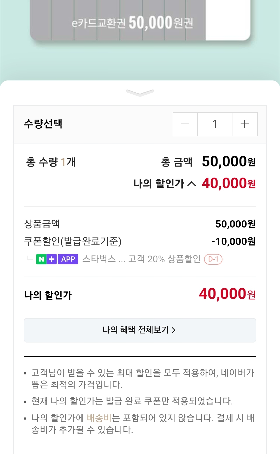Image resolution: width=280 pixels, height=466 pixels.
Task: Decrease quantity with the minus button
Action: 185,124
